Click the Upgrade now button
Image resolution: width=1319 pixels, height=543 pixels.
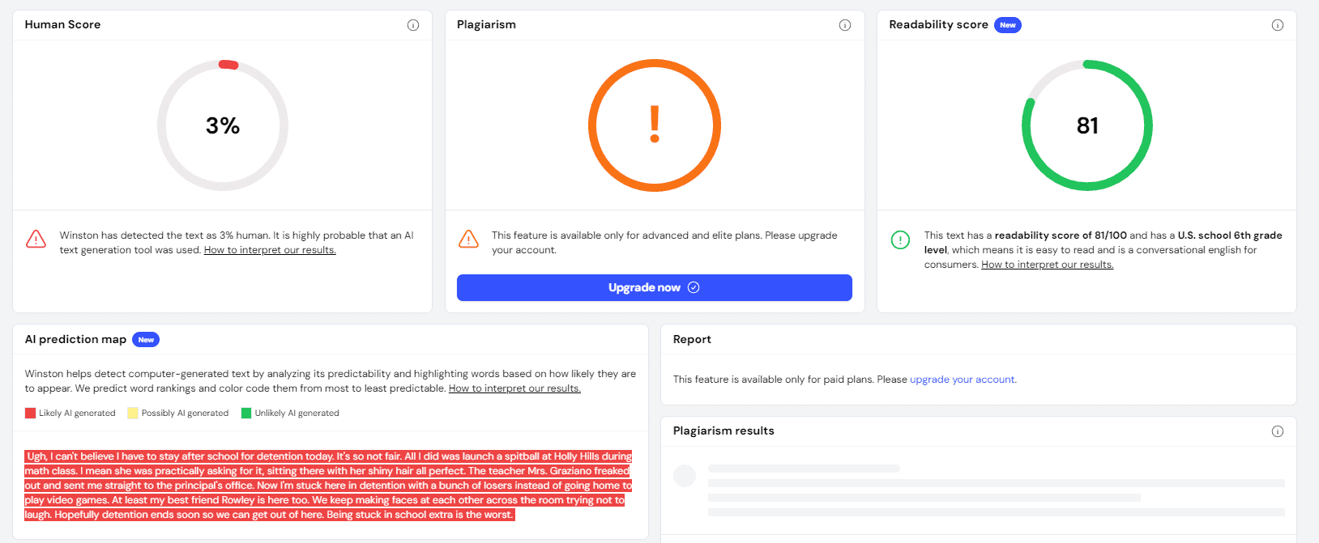655,287
